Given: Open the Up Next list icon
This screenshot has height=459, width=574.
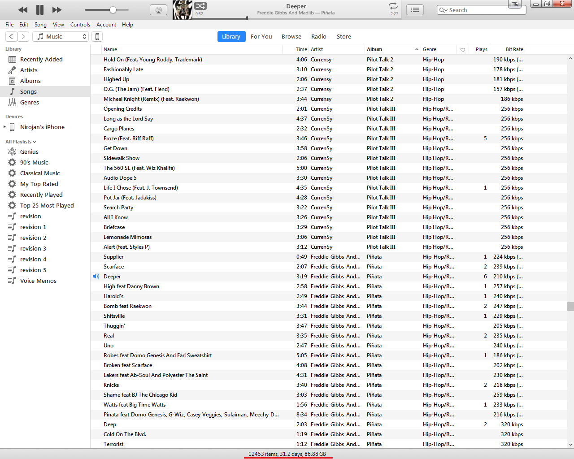Looking at the screenshot, I should point(415,10).
